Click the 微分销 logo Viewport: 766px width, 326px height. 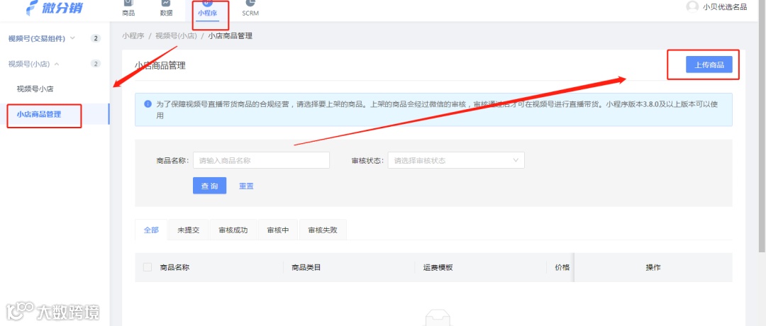coord(54,7)
